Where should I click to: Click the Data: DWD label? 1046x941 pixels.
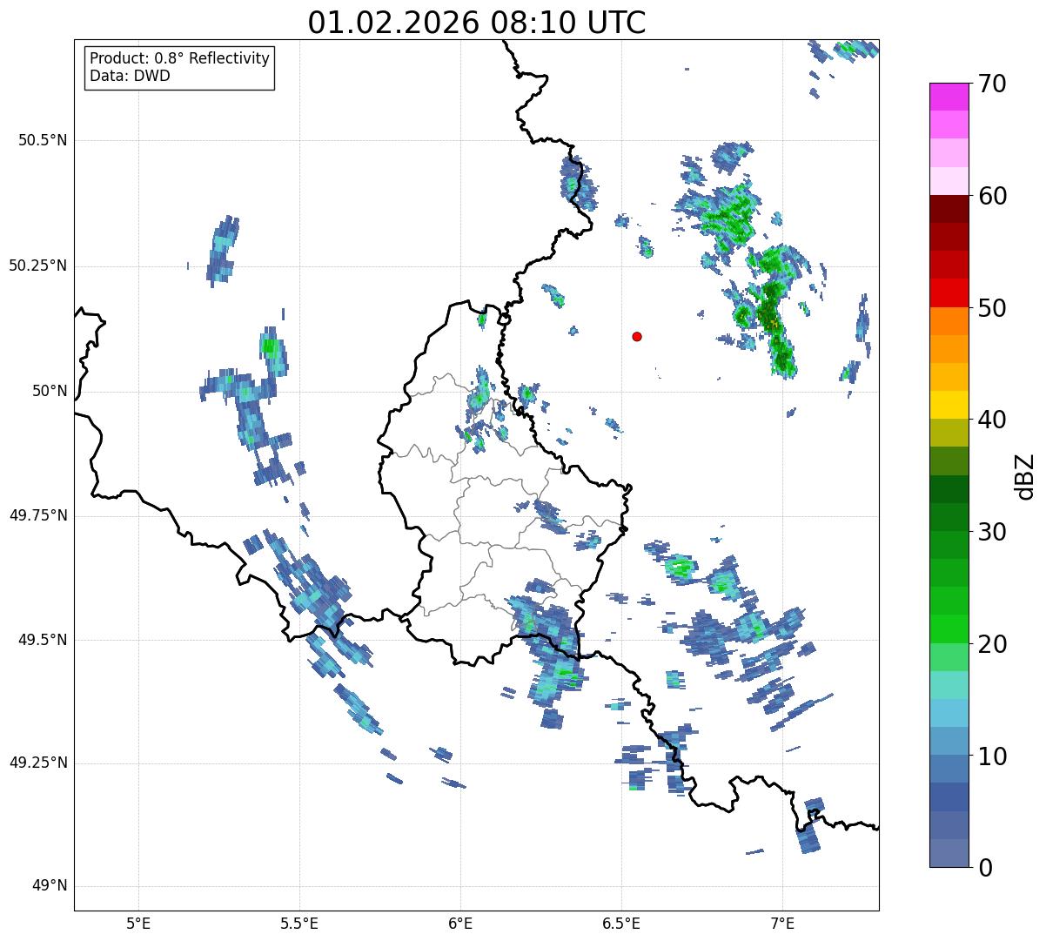(x=130, y=76)
